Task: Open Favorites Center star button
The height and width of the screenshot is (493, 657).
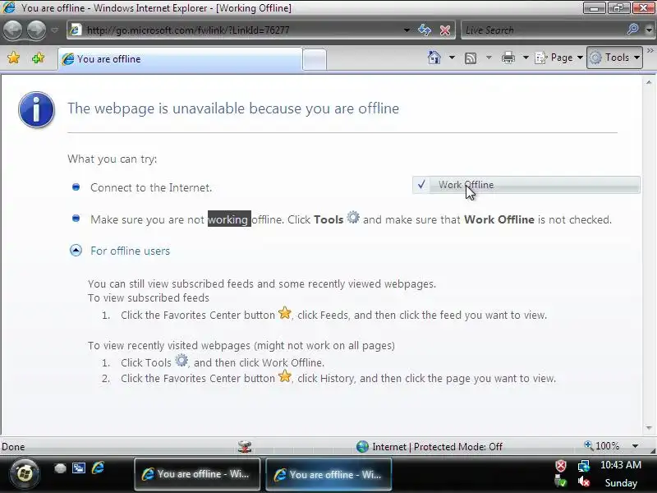Action: pos(13,58)
